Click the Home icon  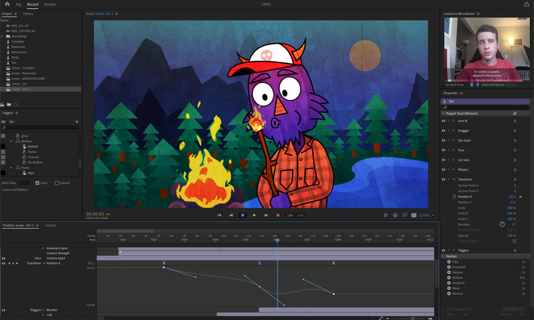[x=7, y=4]
